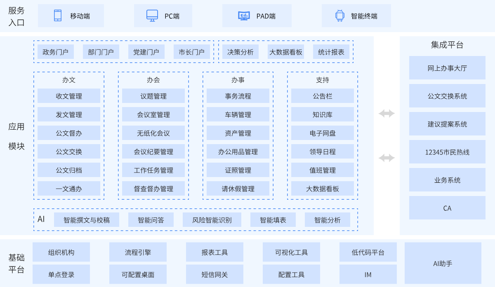This screenshot has width=495, height=287.
Task: Choose 无纸化会议 in the 办会 group
Action: pos(153,133)
